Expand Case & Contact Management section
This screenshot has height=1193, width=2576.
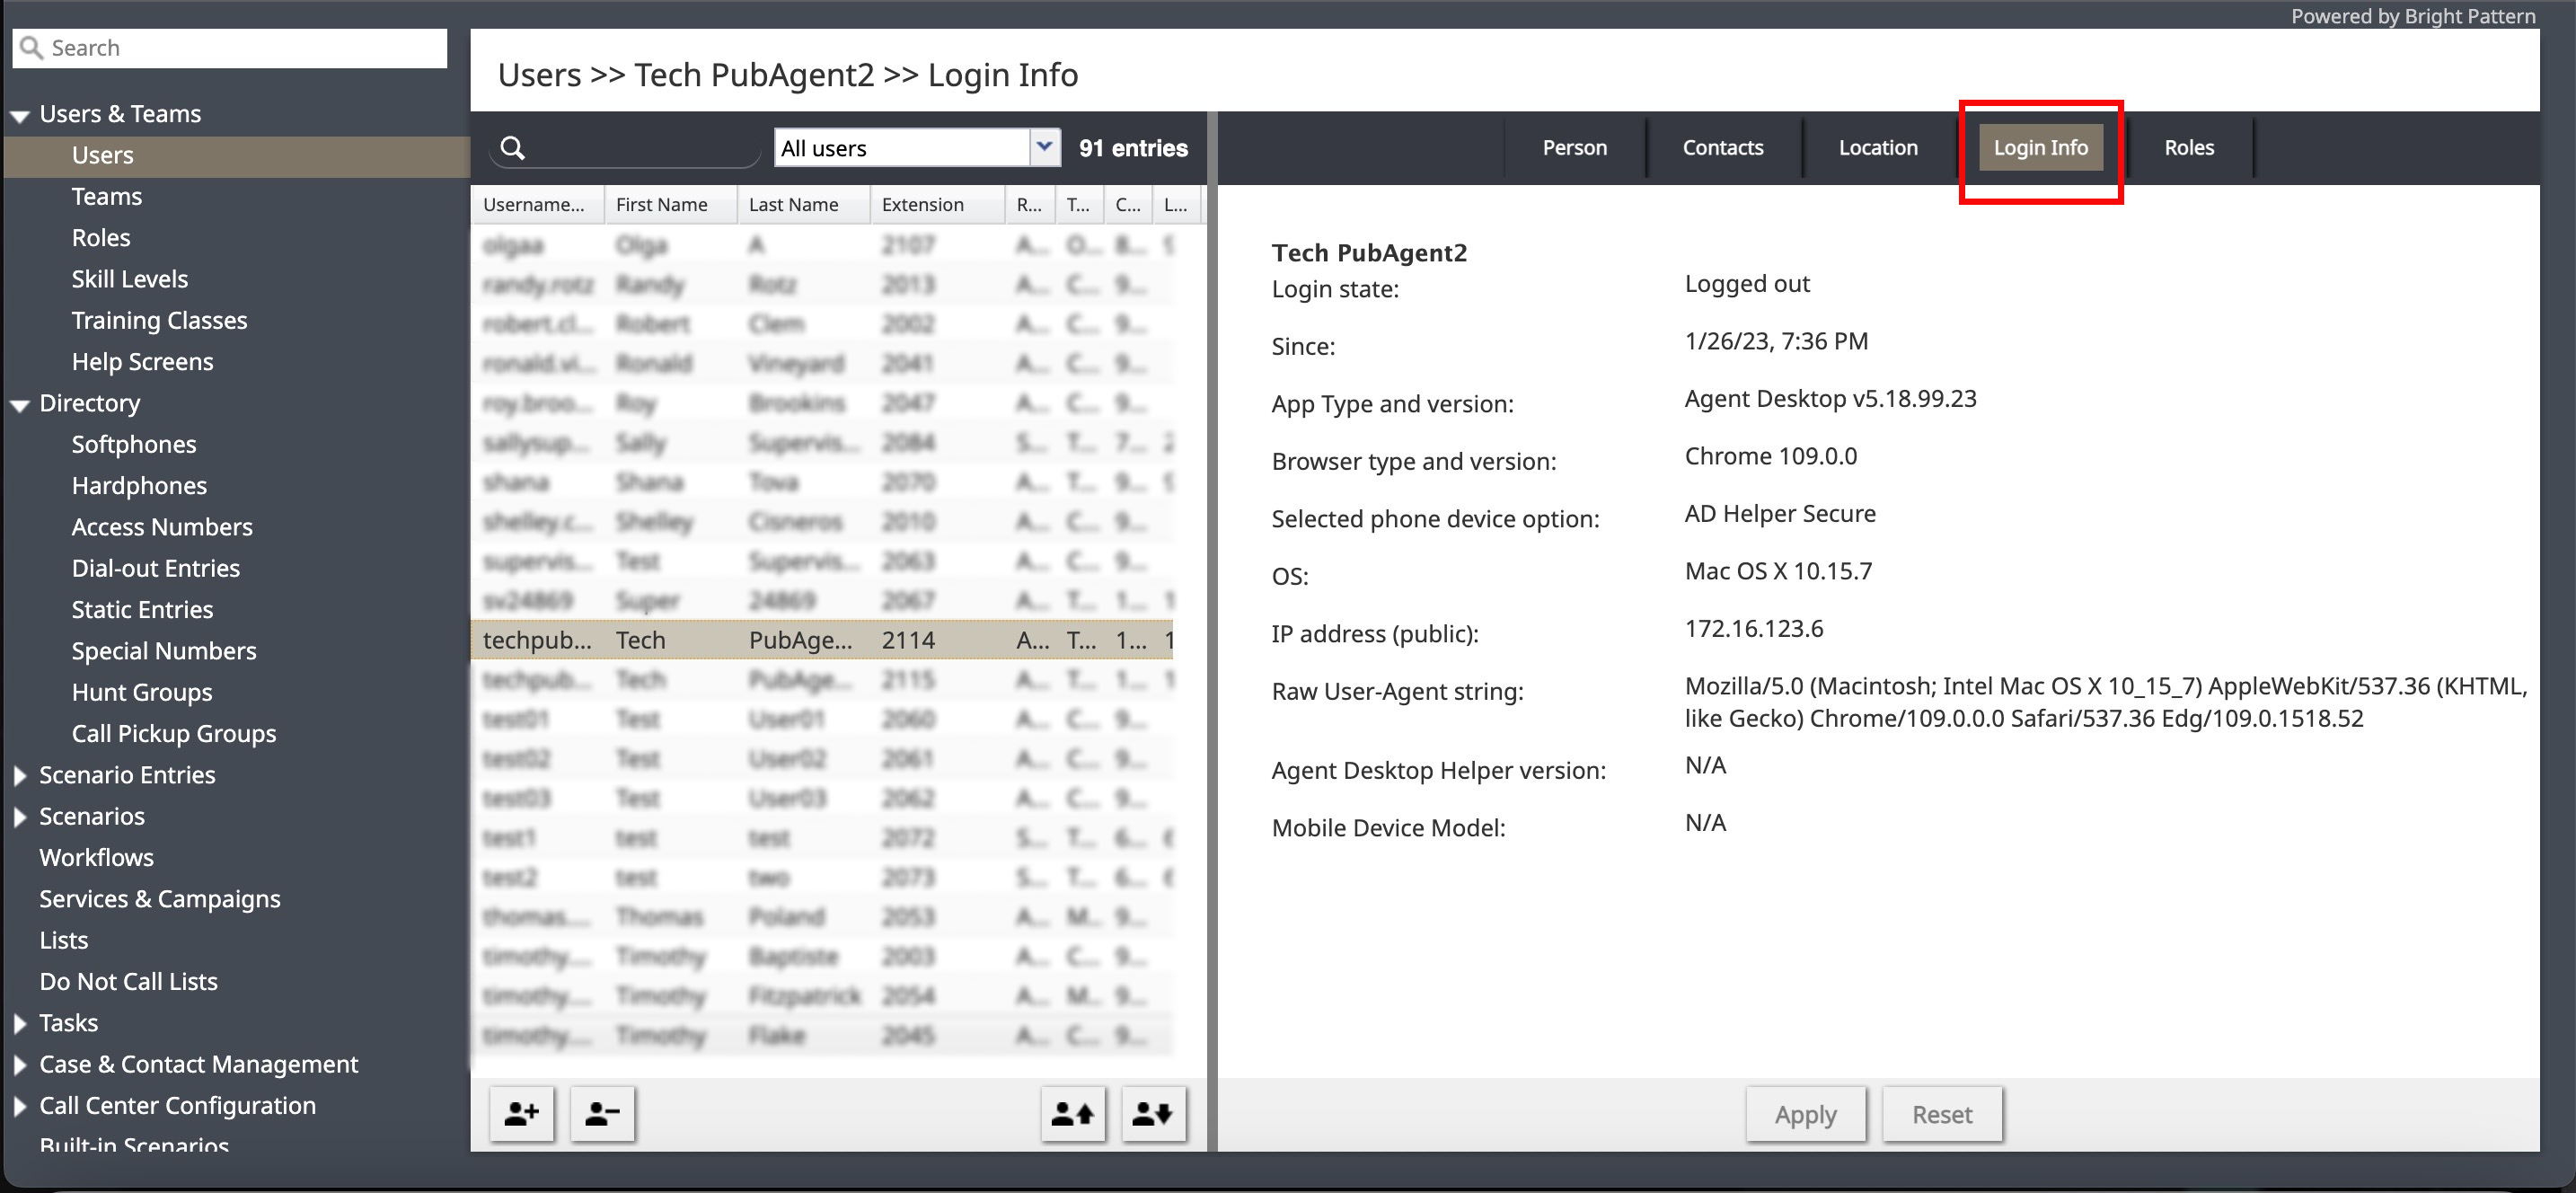(20, 1064)
